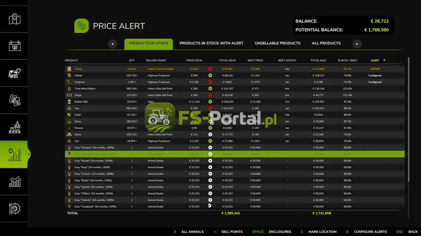Click the trend indicator for Gray "Pandora"

pos(210,147)
